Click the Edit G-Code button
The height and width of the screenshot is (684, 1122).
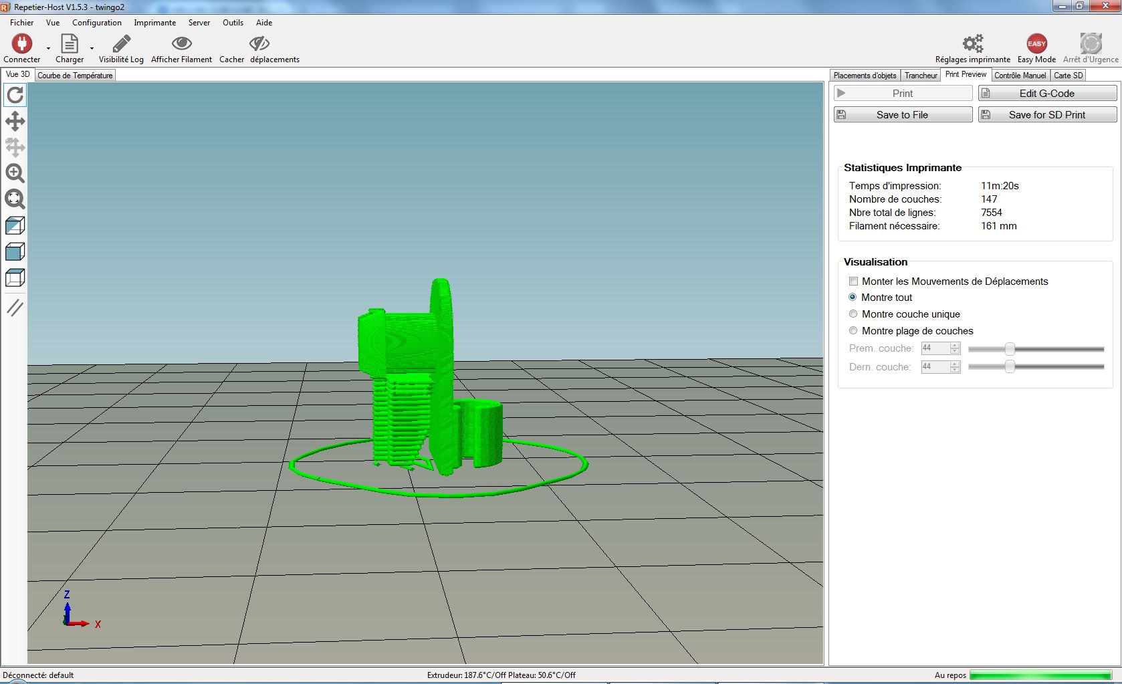[1047, 94]
